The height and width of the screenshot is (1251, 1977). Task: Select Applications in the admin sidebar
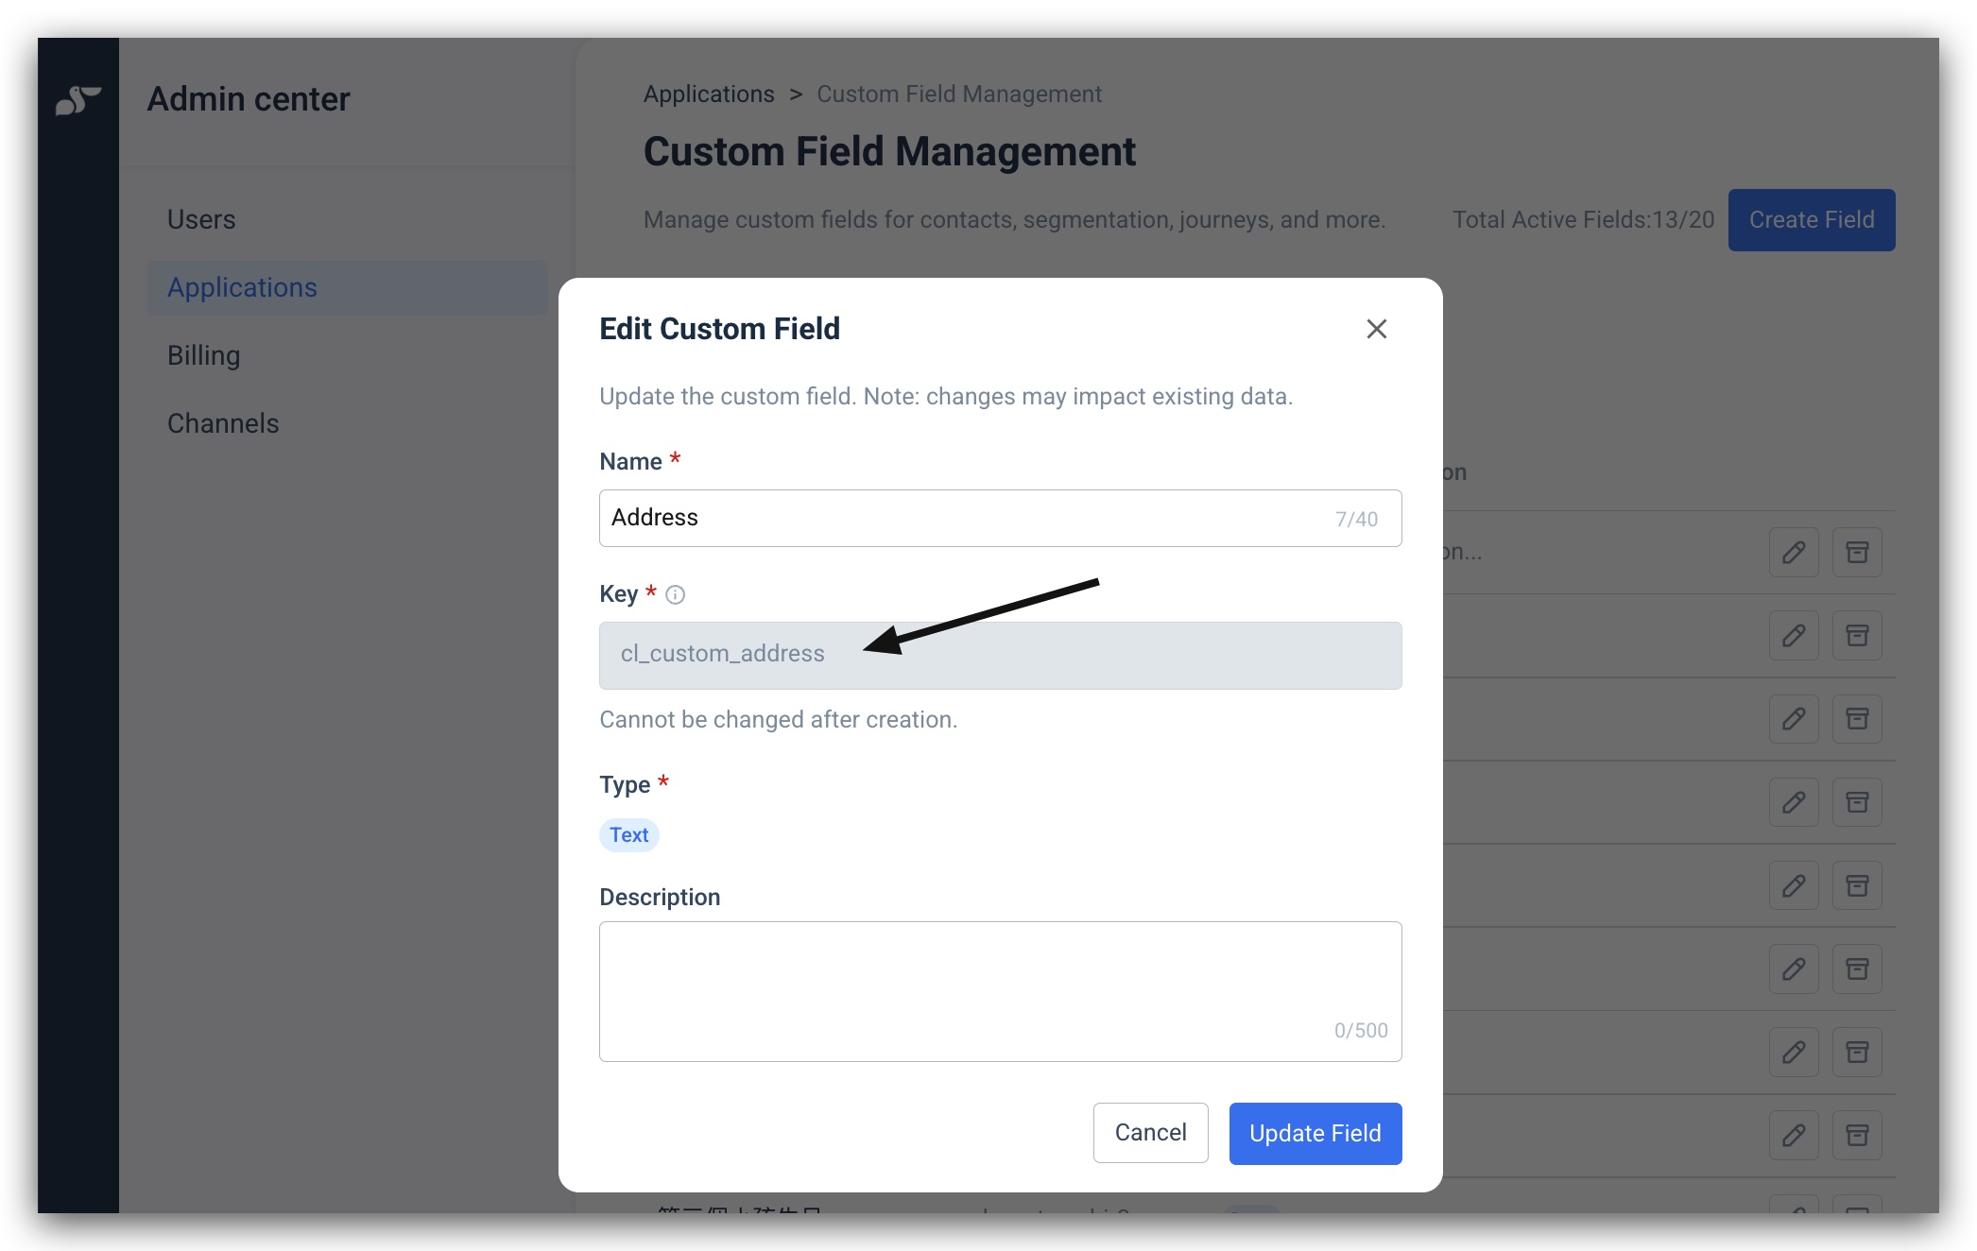(x=347, y=287)
